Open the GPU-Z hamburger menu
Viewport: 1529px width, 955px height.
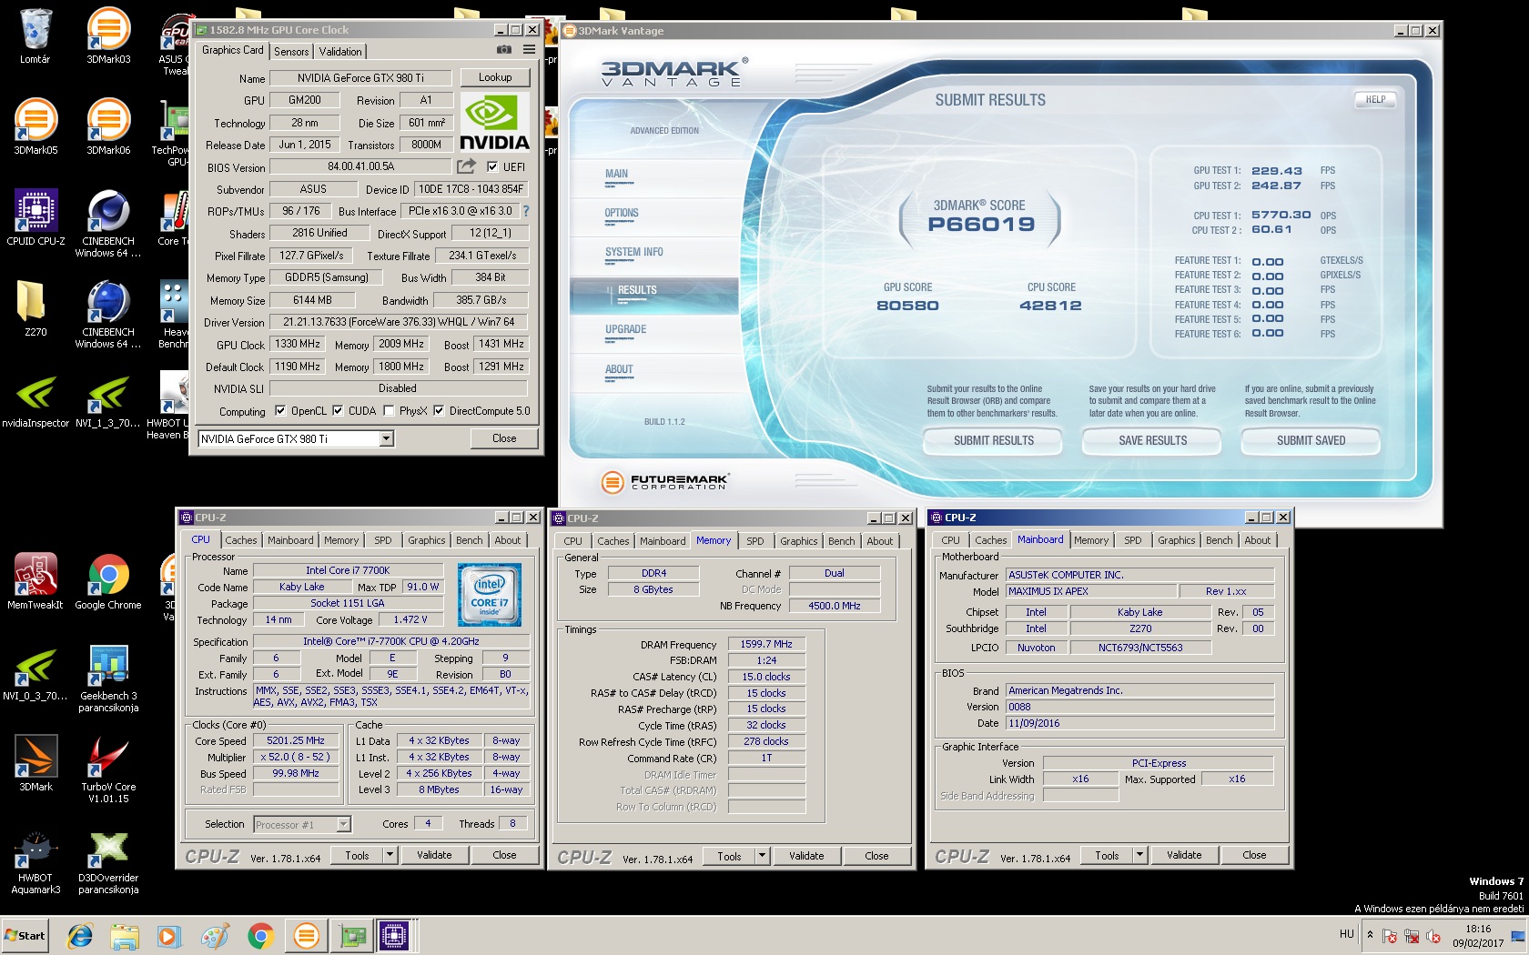[x=529, y=50]
